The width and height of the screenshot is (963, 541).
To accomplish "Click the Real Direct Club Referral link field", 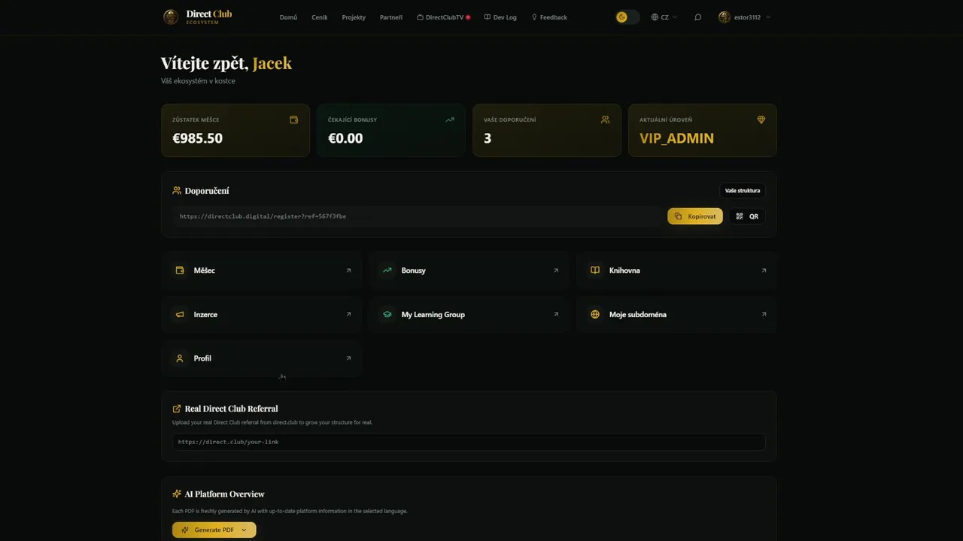I will point(469,442).
